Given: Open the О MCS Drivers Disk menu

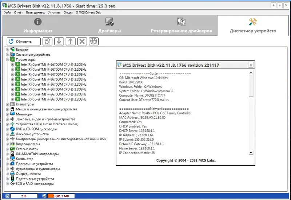Looking at the screenshot, I should click(x=88, y=12).
